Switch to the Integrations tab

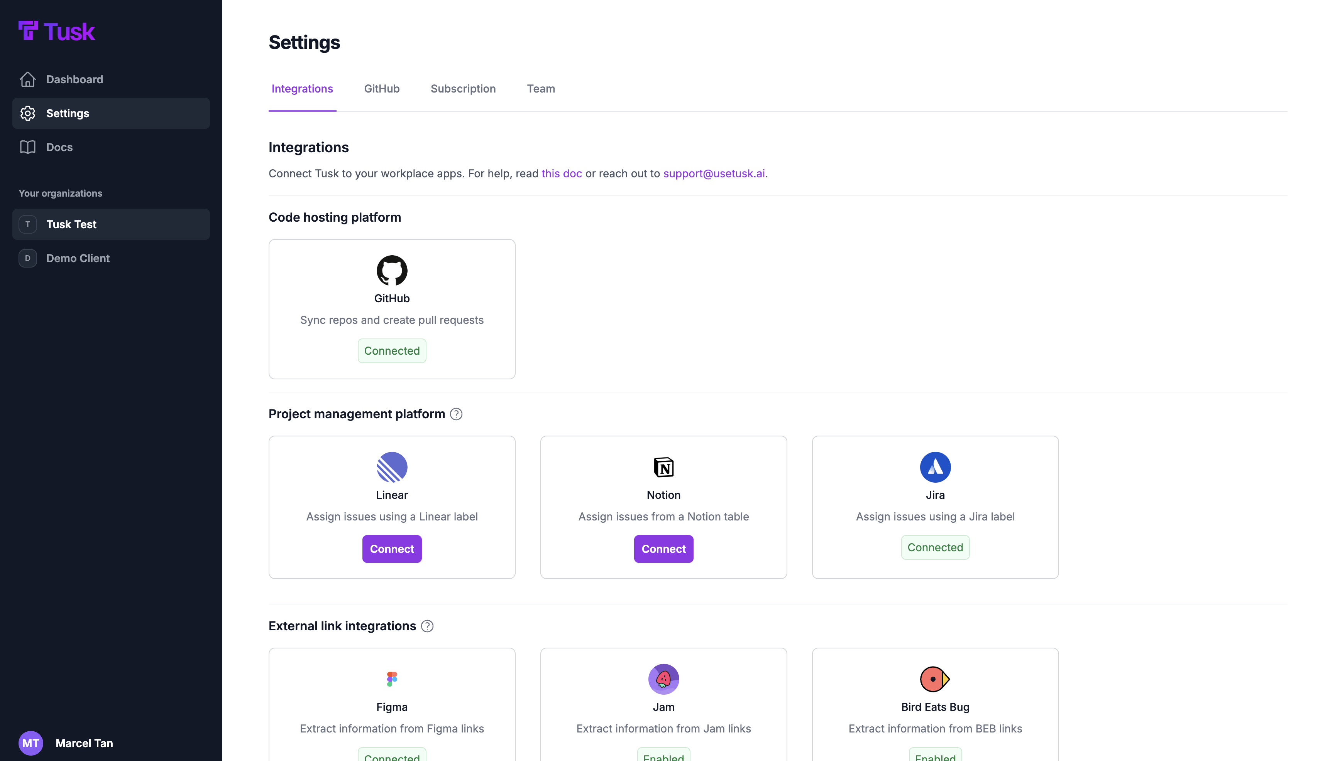[x=303, y=89]
